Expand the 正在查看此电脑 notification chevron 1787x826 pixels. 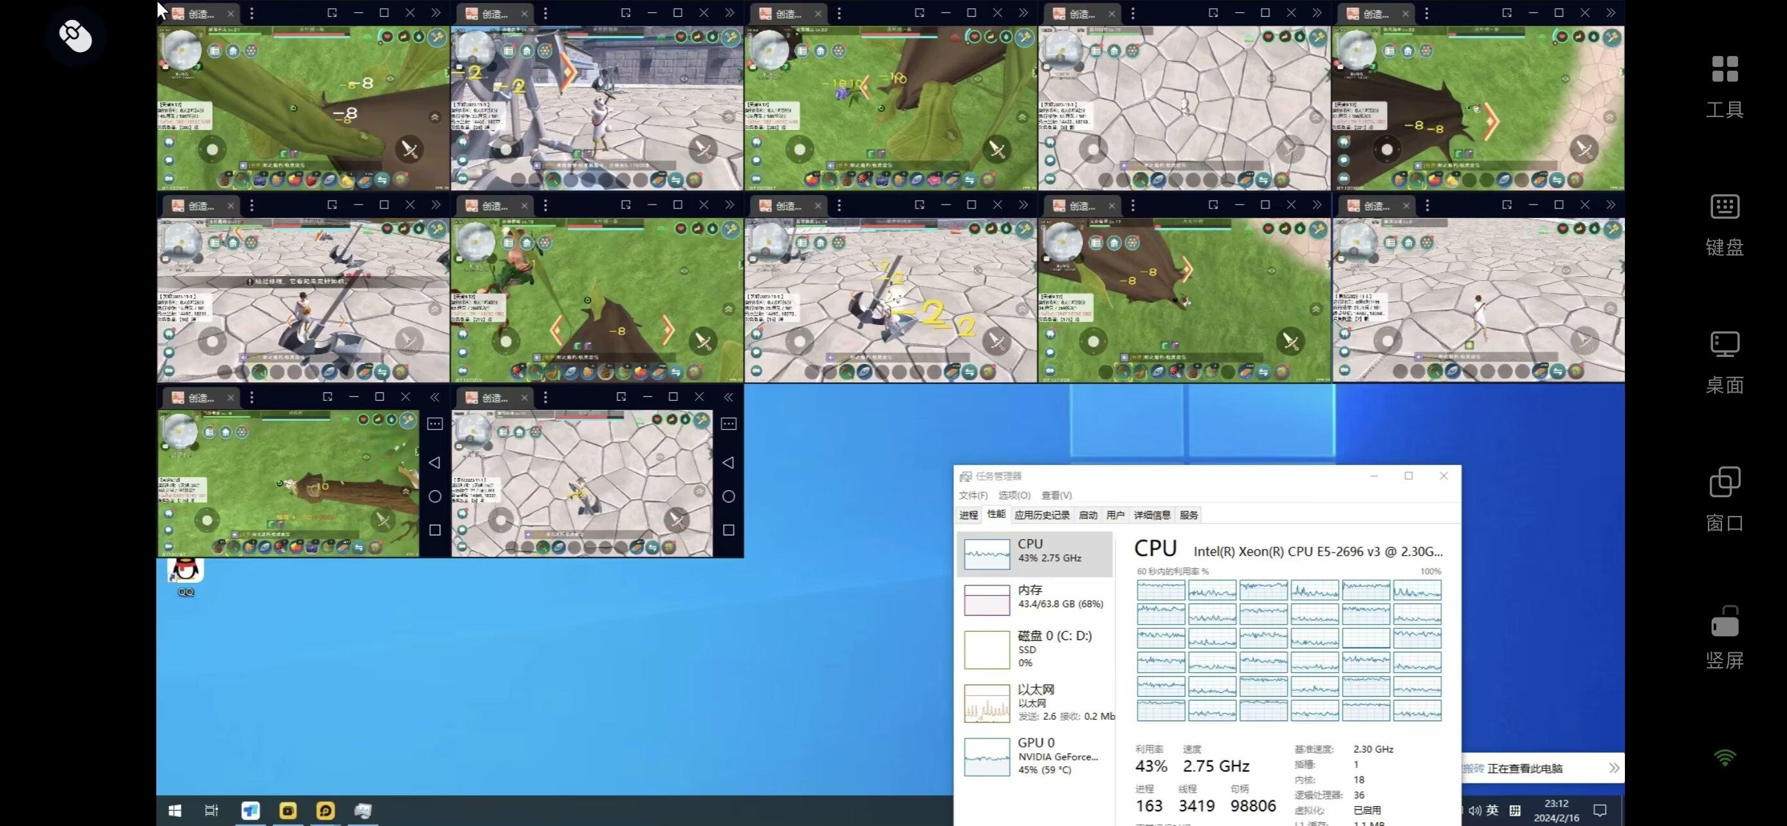click(x=1613, y=767)
